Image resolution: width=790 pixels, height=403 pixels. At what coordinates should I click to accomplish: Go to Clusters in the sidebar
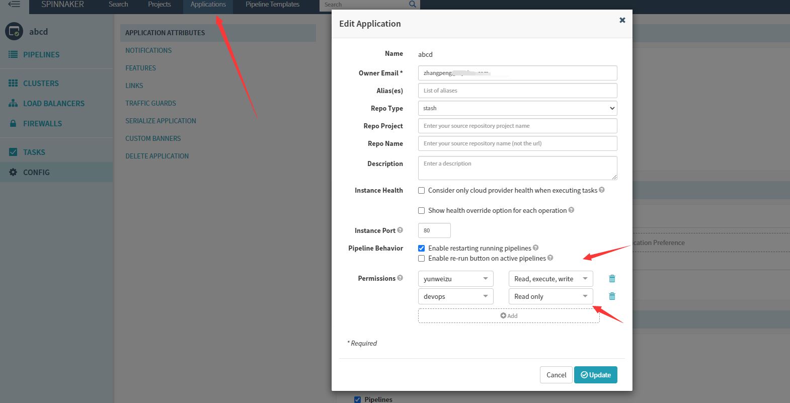41,83
